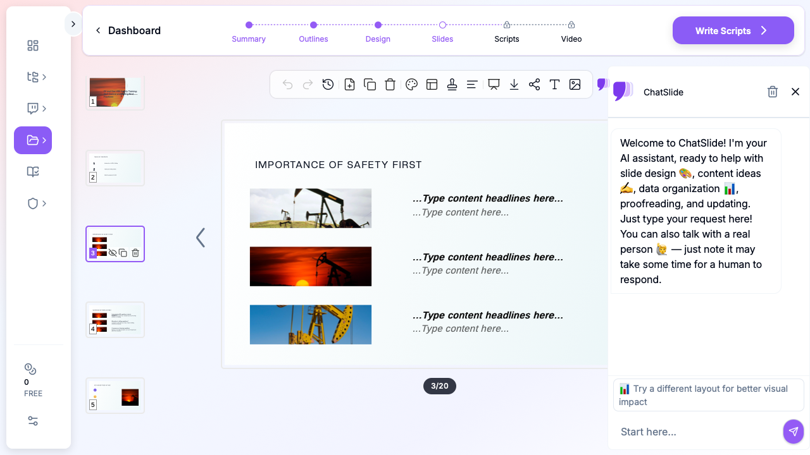
Task: Insert an image with the toolbar picture icon
Action: (x=575, y=85)
